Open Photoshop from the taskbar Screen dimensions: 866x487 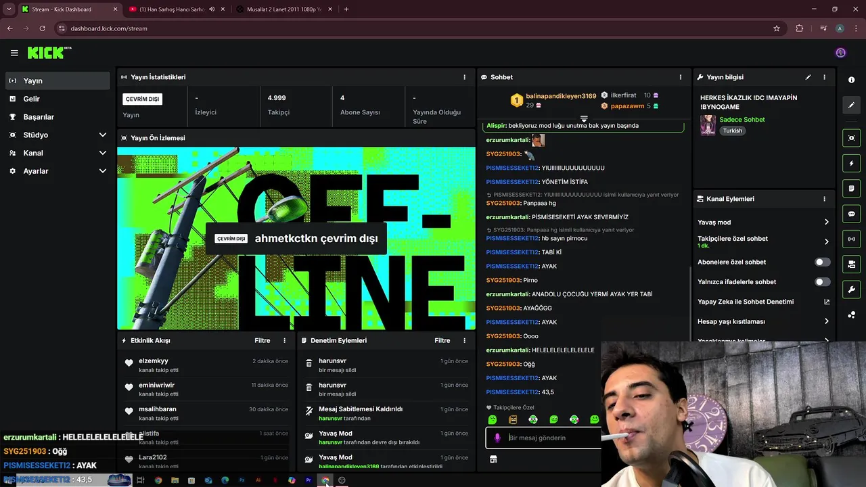coord(242,480)
